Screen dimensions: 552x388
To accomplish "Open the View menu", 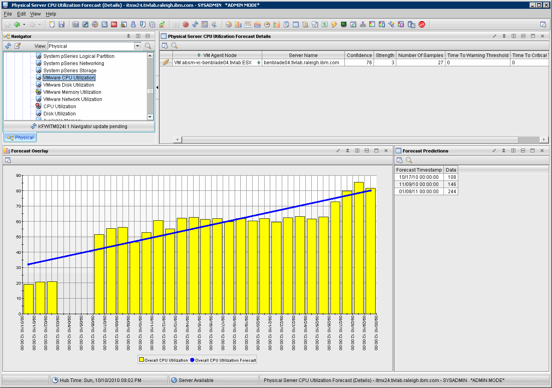I will pos(36,14).
